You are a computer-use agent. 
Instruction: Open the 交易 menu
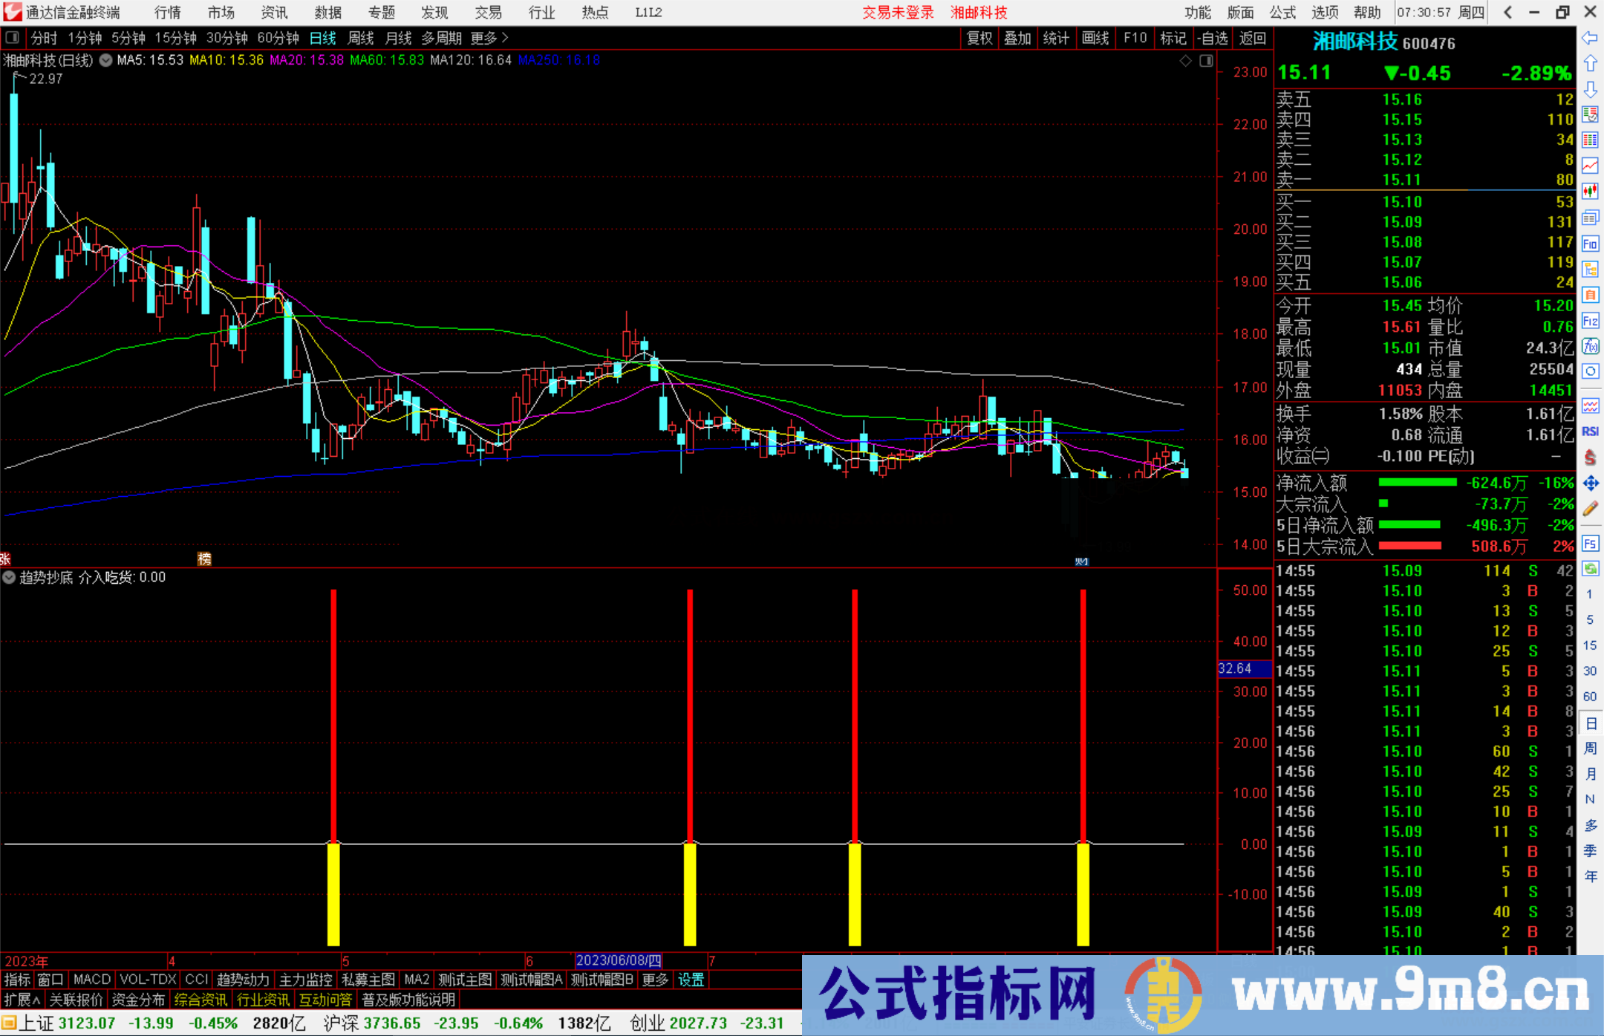(488, 12)
